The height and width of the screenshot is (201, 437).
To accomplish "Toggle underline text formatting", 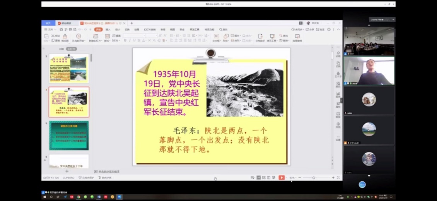I will click(134, 40).
